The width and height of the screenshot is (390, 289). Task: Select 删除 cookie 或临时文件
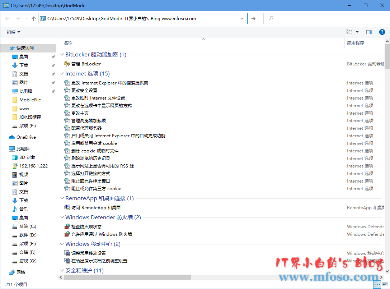pos(95,151)
